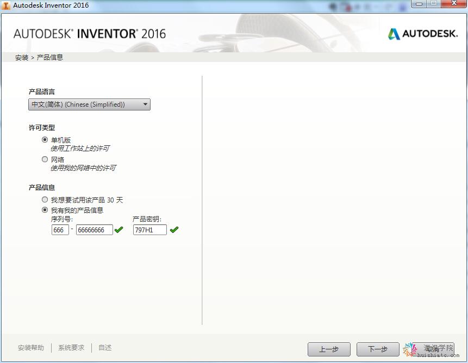The width and height of the screenshot is (468, 363).
Task: Click the 下一步 next button
Action: [x=378, y=349]
